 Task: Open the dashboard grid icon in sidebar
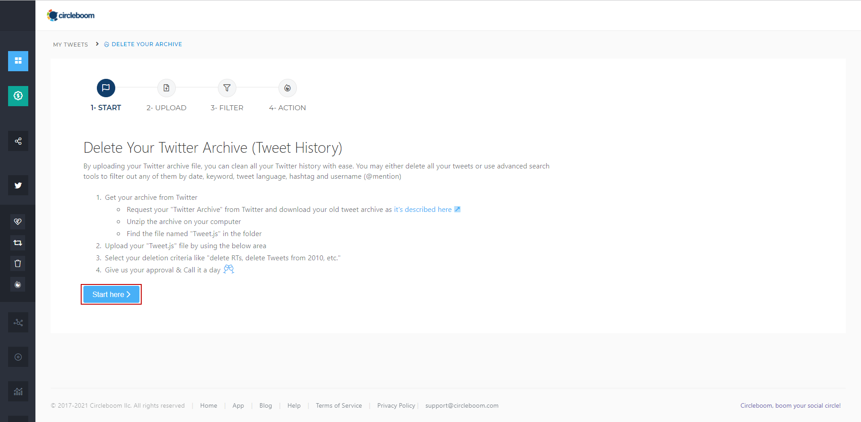point(18,61)
